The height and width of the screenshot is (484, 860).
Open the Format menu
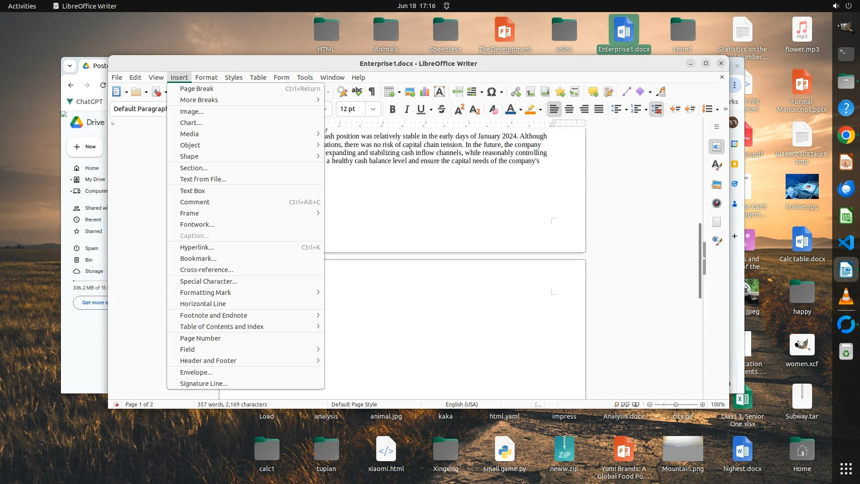[206, 77]
